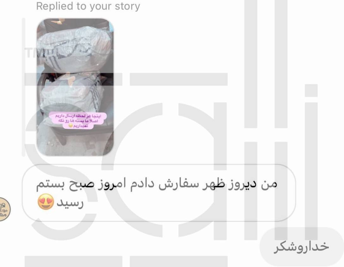Tap the word "دیروز" in the message
The width and height of the screenshot is (344, 267).
(243, 184)
